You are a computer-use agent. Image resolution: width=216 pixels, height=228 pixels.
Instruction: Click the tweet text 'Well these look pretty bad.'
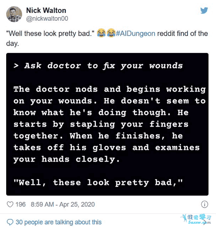(x=50, y=34)
